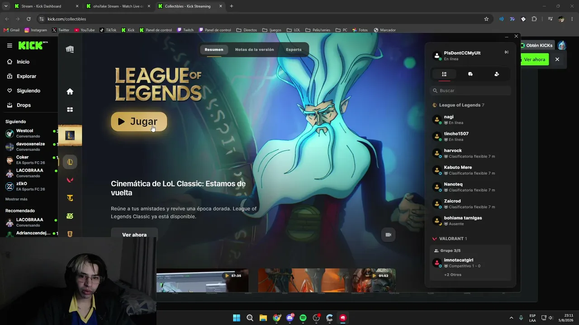579x325 pixels.
Task: Click the Jugar play button
Action: (x=139, y=121)
